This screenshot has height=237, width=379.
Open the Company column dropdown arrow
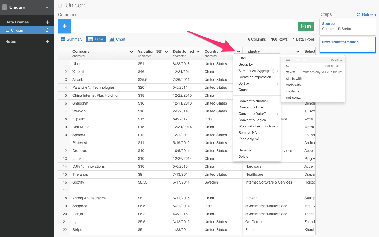coord(132,52)
